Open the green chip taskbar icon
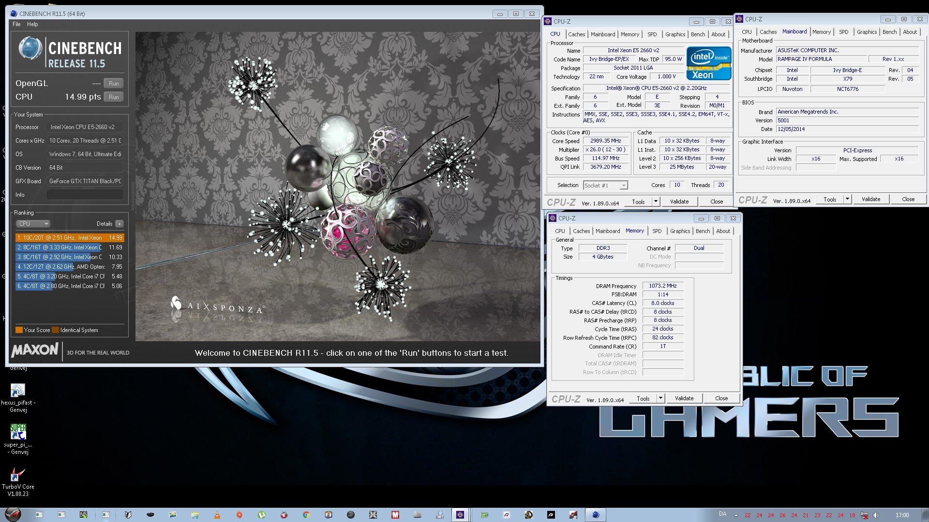The image size is (929, 522). point(484,515)
